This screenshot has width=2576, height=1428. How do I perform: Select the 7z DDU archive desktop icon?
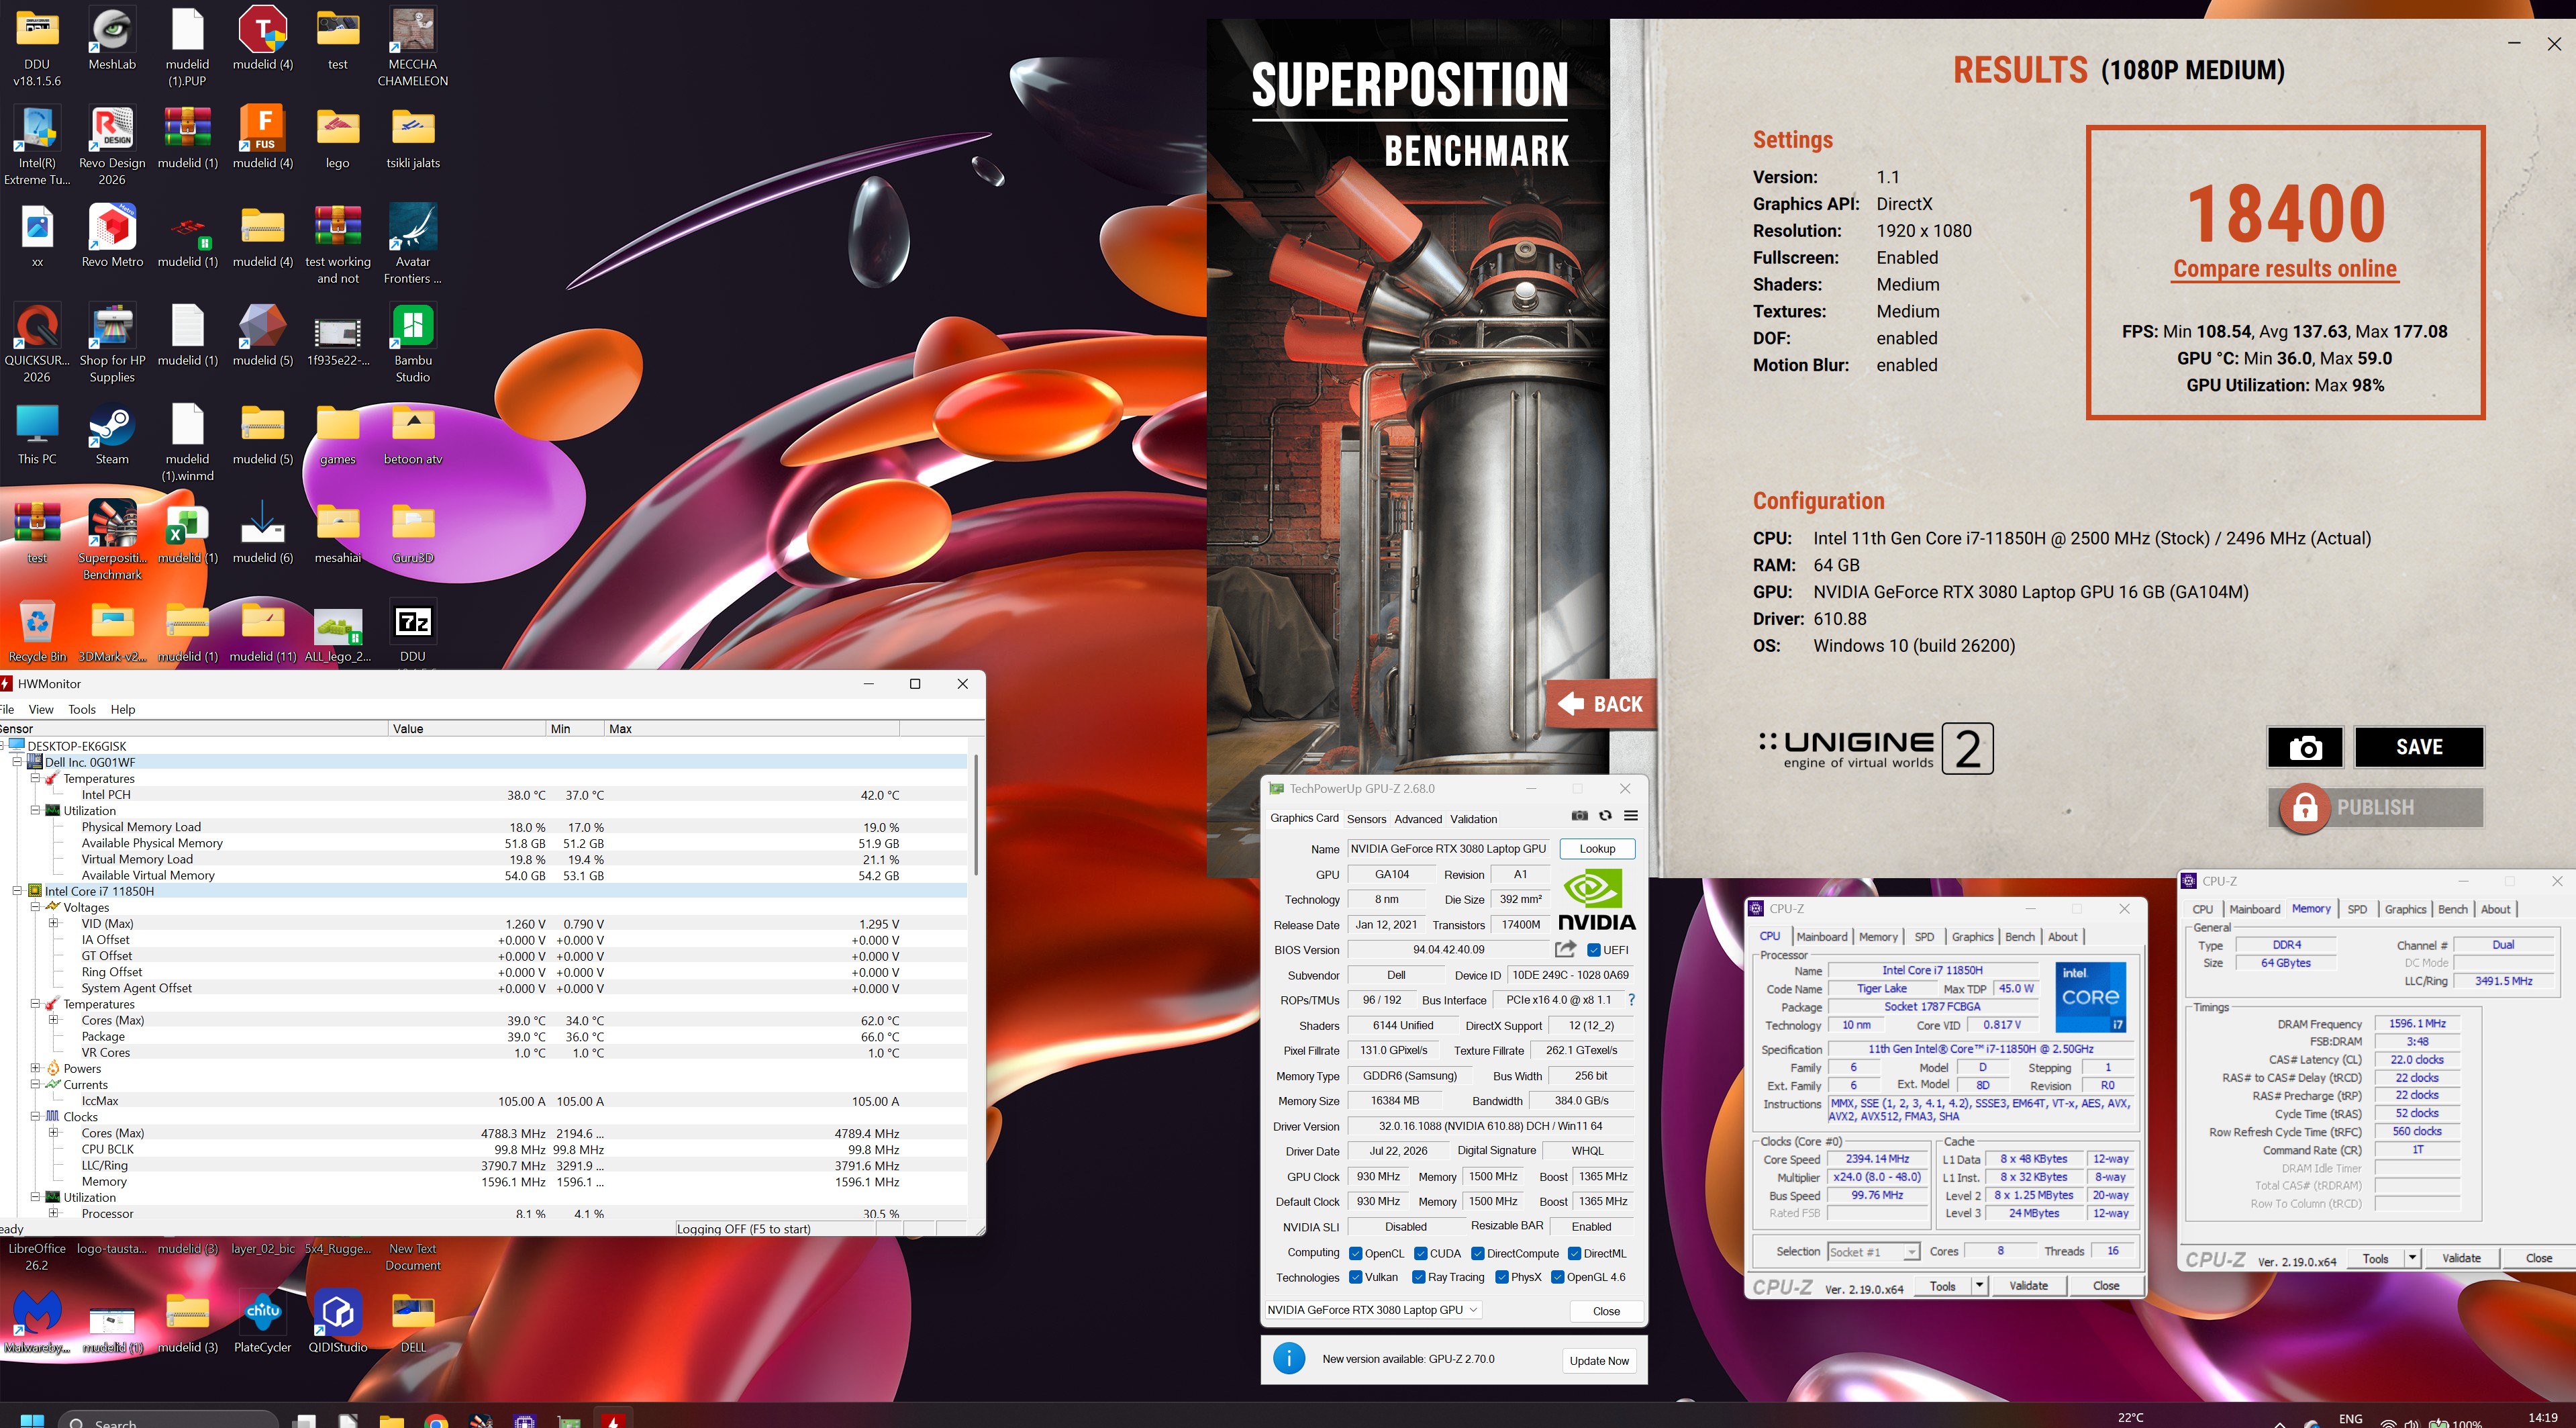(413, 632)
